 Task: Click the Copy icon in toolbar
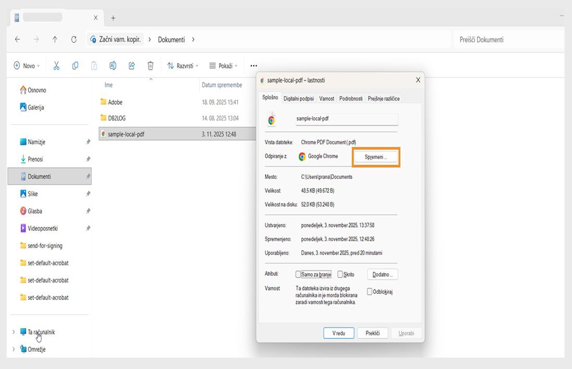coord(75,66)
